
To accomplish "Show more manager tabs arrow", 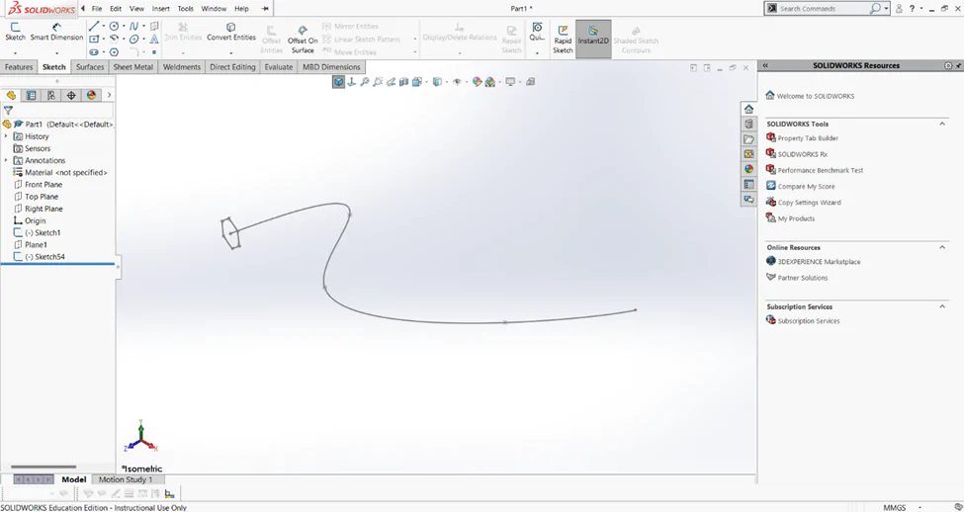I will 110,95.
